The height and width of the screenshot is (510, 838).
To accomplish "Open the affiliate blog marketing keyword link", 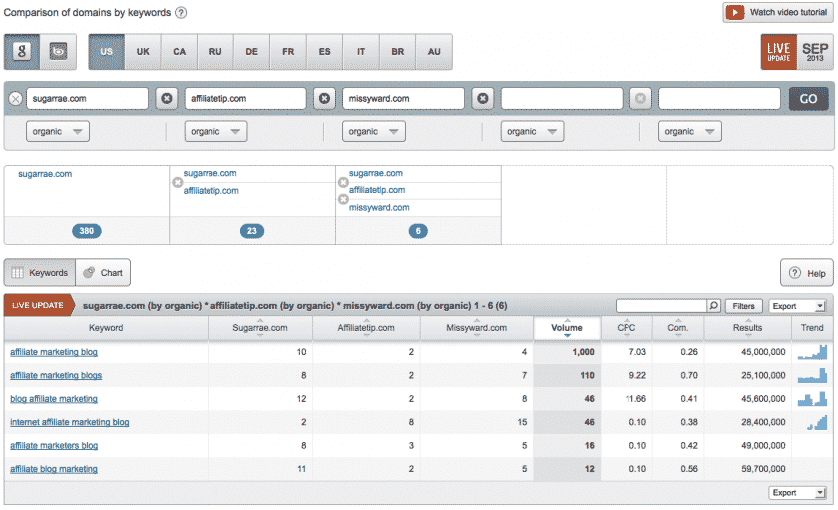I will pyautogui.click(x=54, y=469).
